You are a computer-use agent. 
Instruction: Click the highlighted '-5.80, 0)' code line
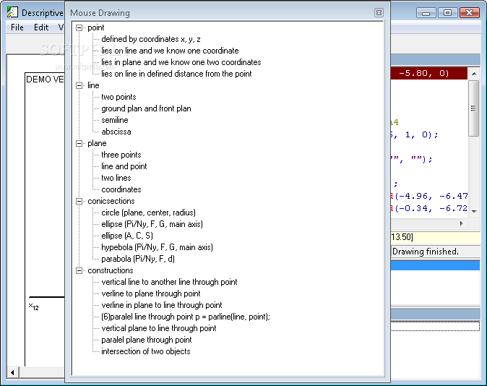pyautogui.click(x=429, y=73)
